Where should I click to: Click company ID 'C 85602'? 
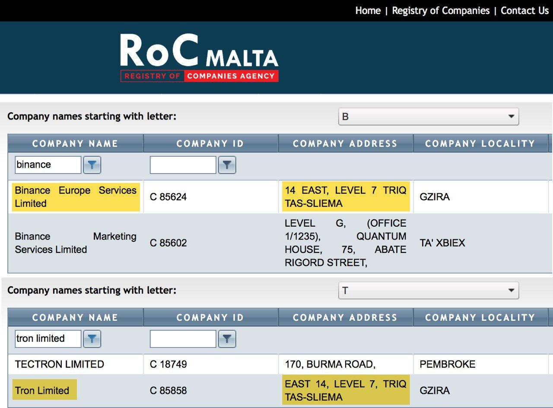168,243
